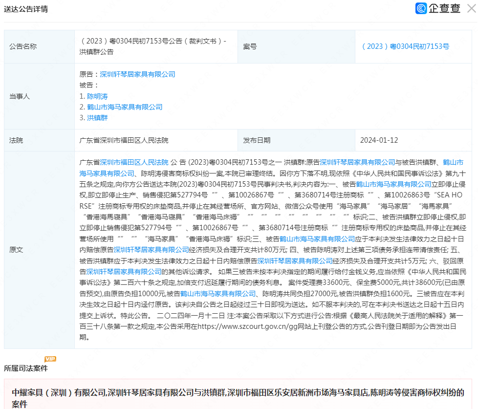
Task: Click the 发布日期 field label
Action: point(257,140)
